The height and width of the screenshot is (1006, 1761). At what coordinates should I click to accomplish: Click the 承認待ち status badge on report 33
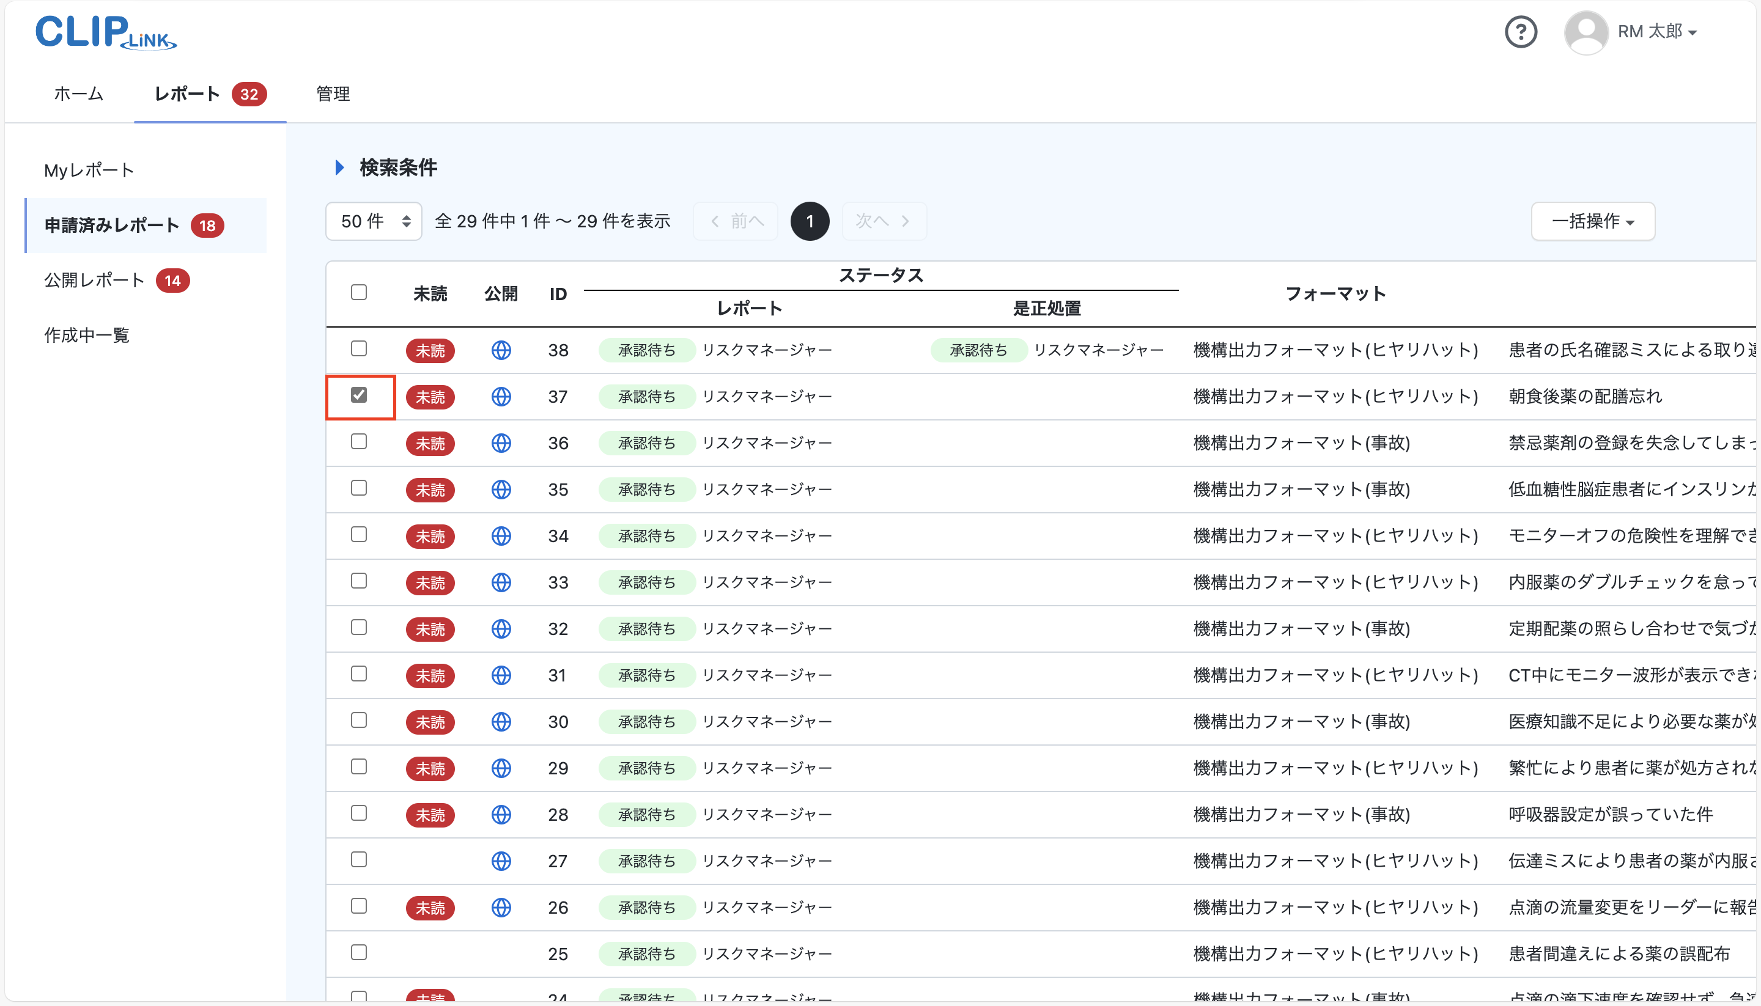tap(646, 582)
